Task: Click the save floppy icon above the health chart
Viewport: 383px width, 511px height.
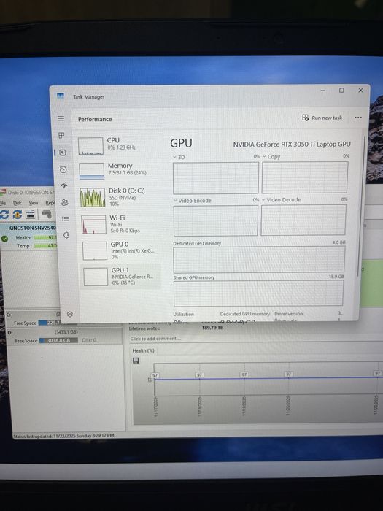Action: [136, 361]
